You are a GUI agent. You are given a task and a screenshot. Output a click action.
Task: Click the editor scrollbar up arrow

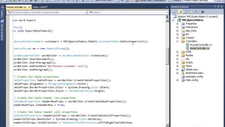(x=167, y=20)
